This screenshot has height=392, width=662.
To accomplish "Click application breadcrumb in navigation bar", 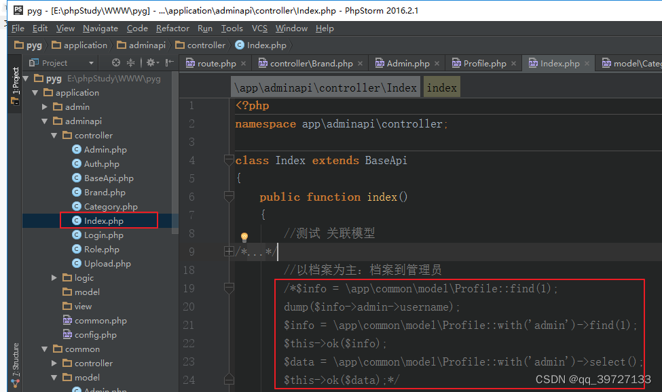I will tap(80, 45).
